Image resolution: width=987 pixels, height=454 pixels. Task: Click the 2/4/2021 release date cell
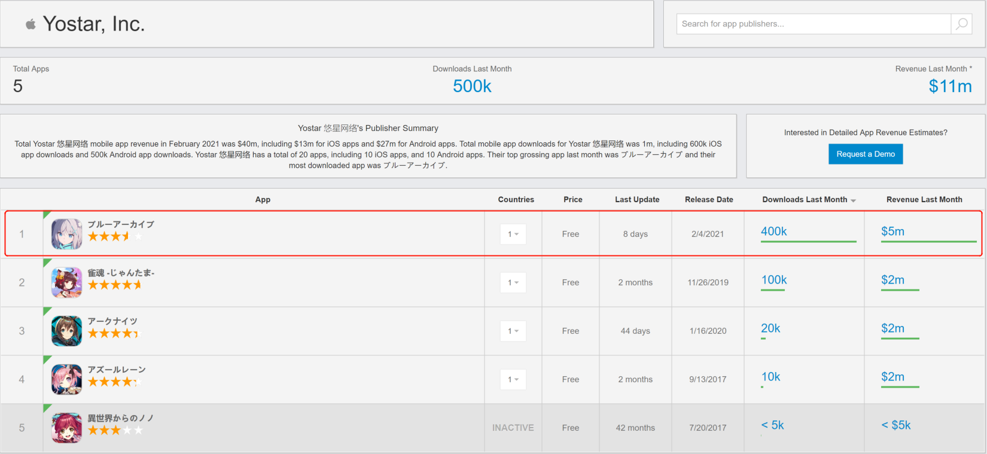(x=708, y=234)
